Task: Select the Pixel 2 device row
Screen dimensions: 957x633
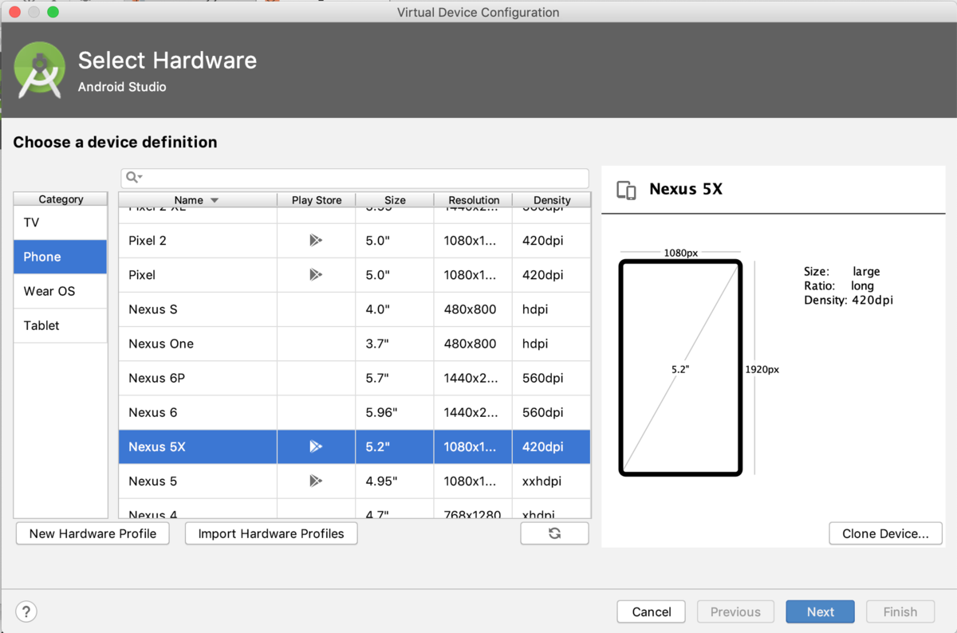Action: coord(355,240)
